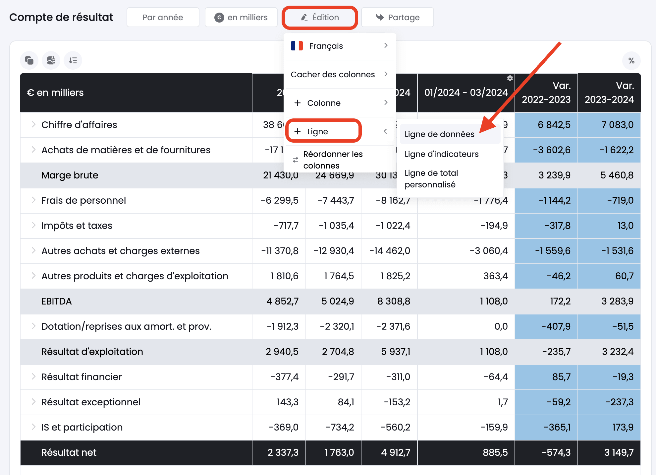The image size is (656, 475).
Task: Expand Autres produits et charges d'exploitation
Action: click(33, 276)
